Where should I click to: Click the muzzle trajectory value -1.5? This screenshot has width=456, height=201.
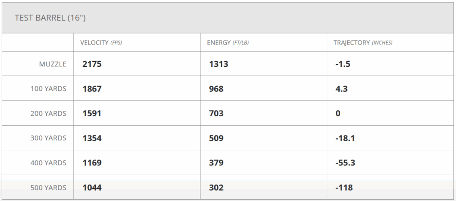[x=343, y=64]
